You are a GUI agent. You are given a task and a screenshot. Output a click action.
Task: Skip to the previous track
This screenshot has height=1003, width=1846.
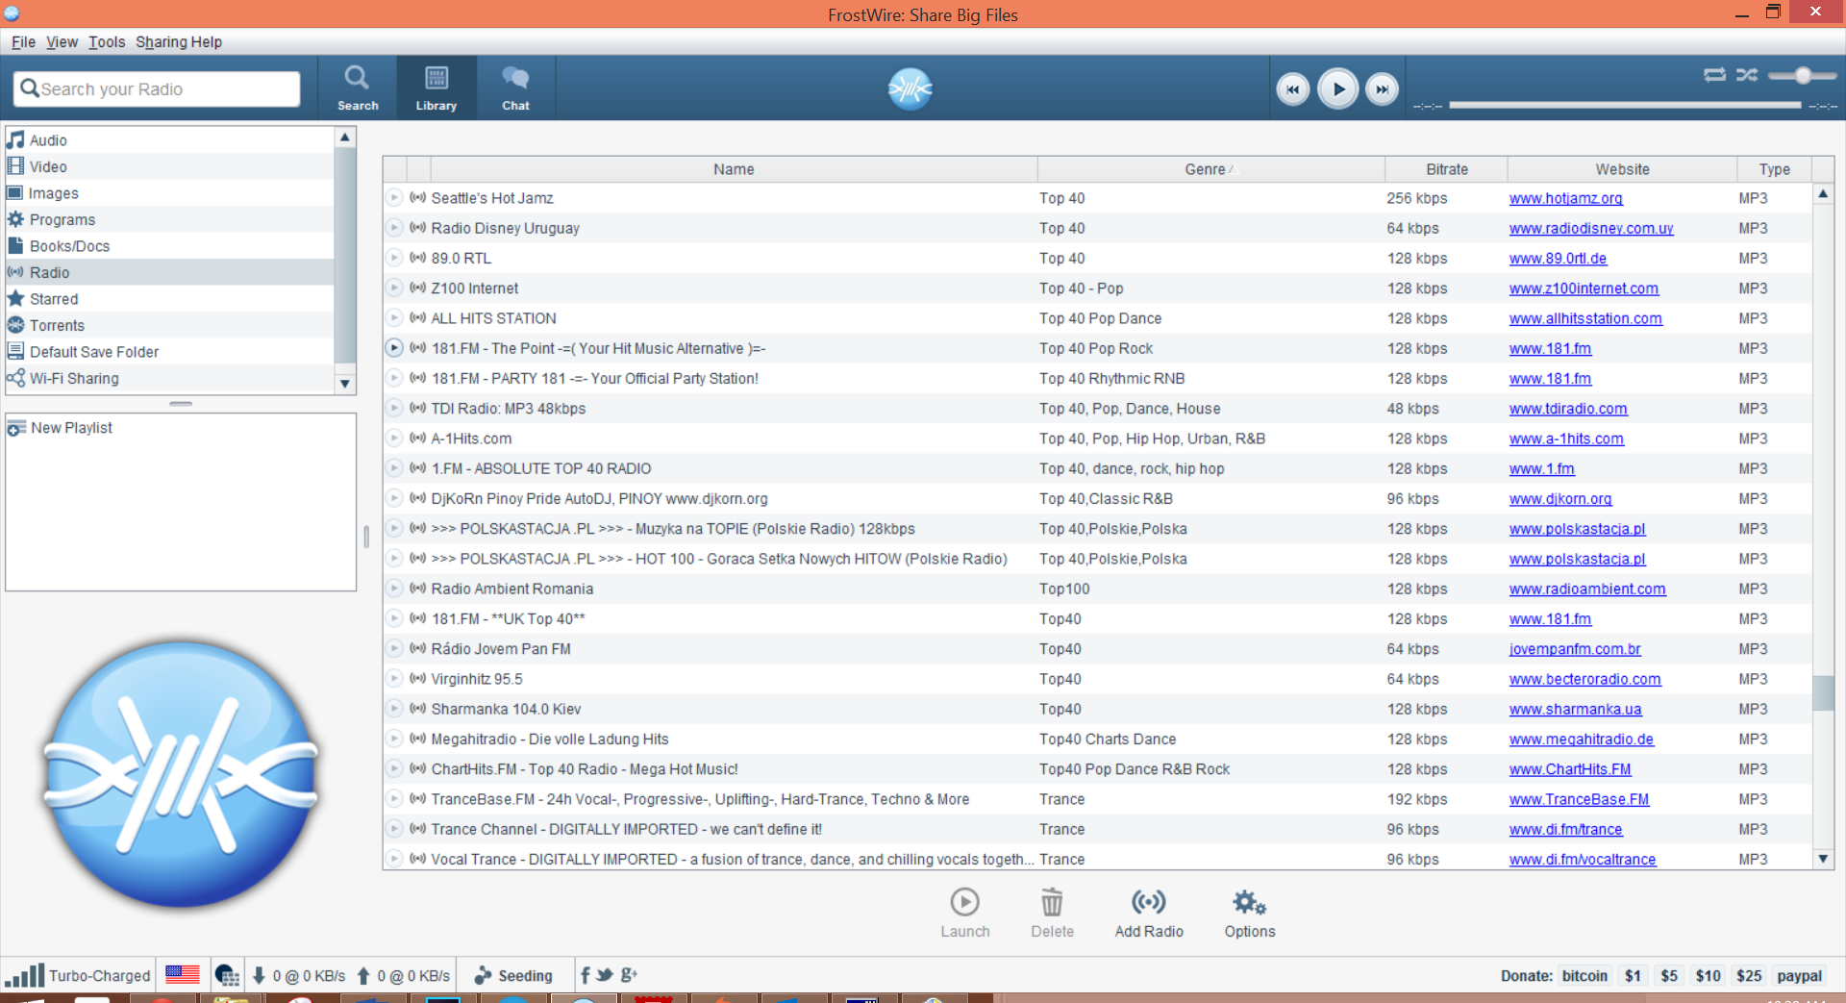(x=1293, y=89)
